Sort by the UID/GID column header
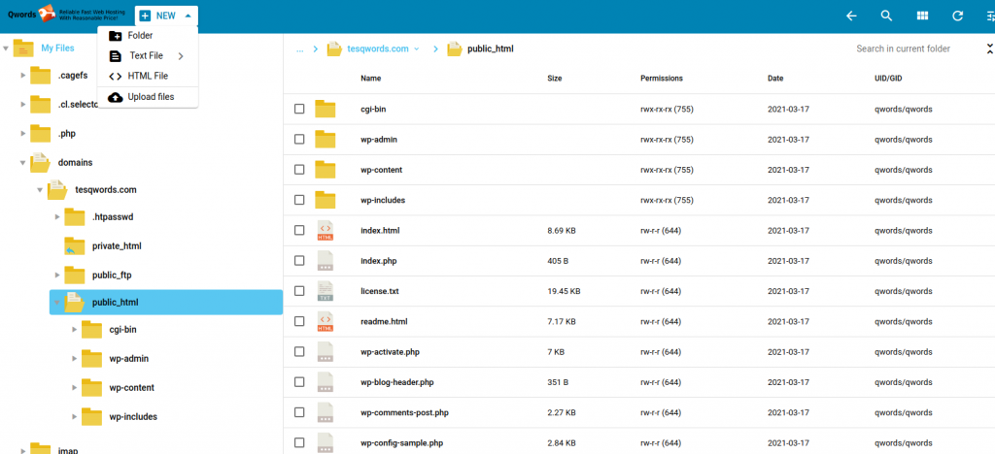The width and height of the screenshot is (995, 454). coord(888,79)
